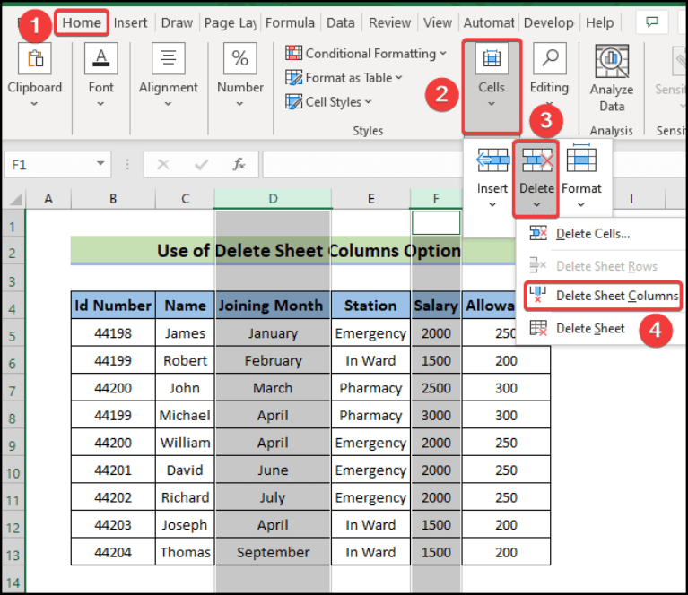Viewport: 688px width, 595px height.
Task: Expand the Alignment group chevron
Action: coord(168,104)
